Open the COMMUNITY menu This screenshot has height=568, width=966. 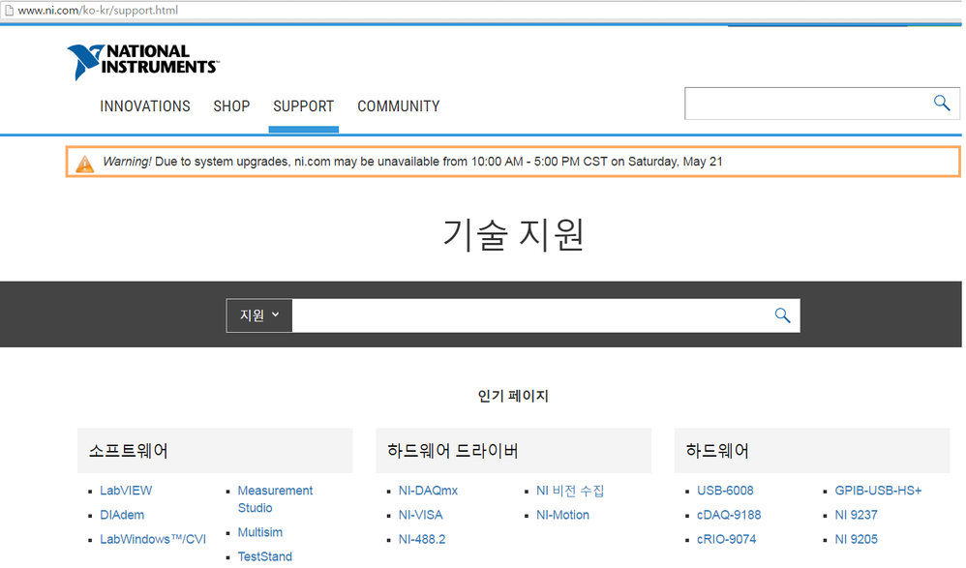[399, 106]
